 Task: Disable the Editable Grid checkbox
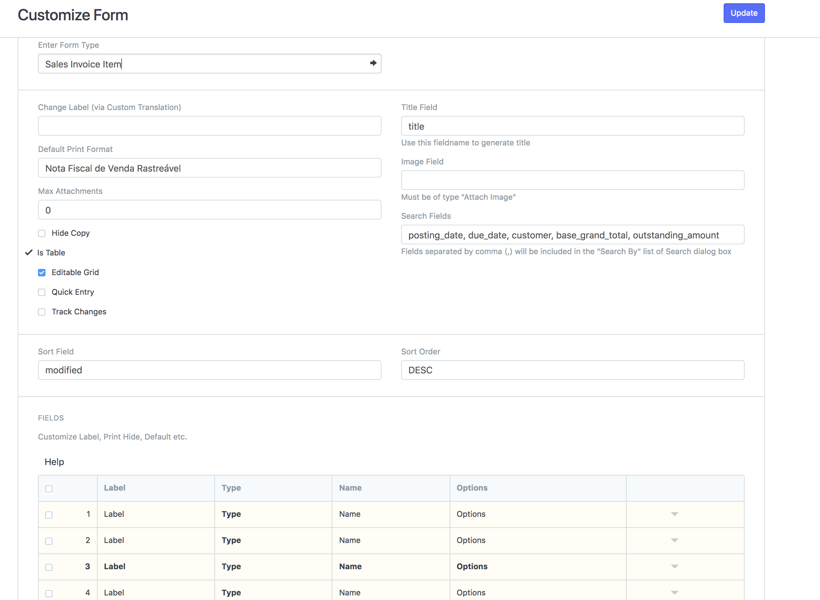click(x=41, y=272)
